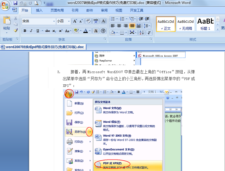Apply paragraph shading with paint bucket
Screen dimensions: 225x171
point(113,33)
